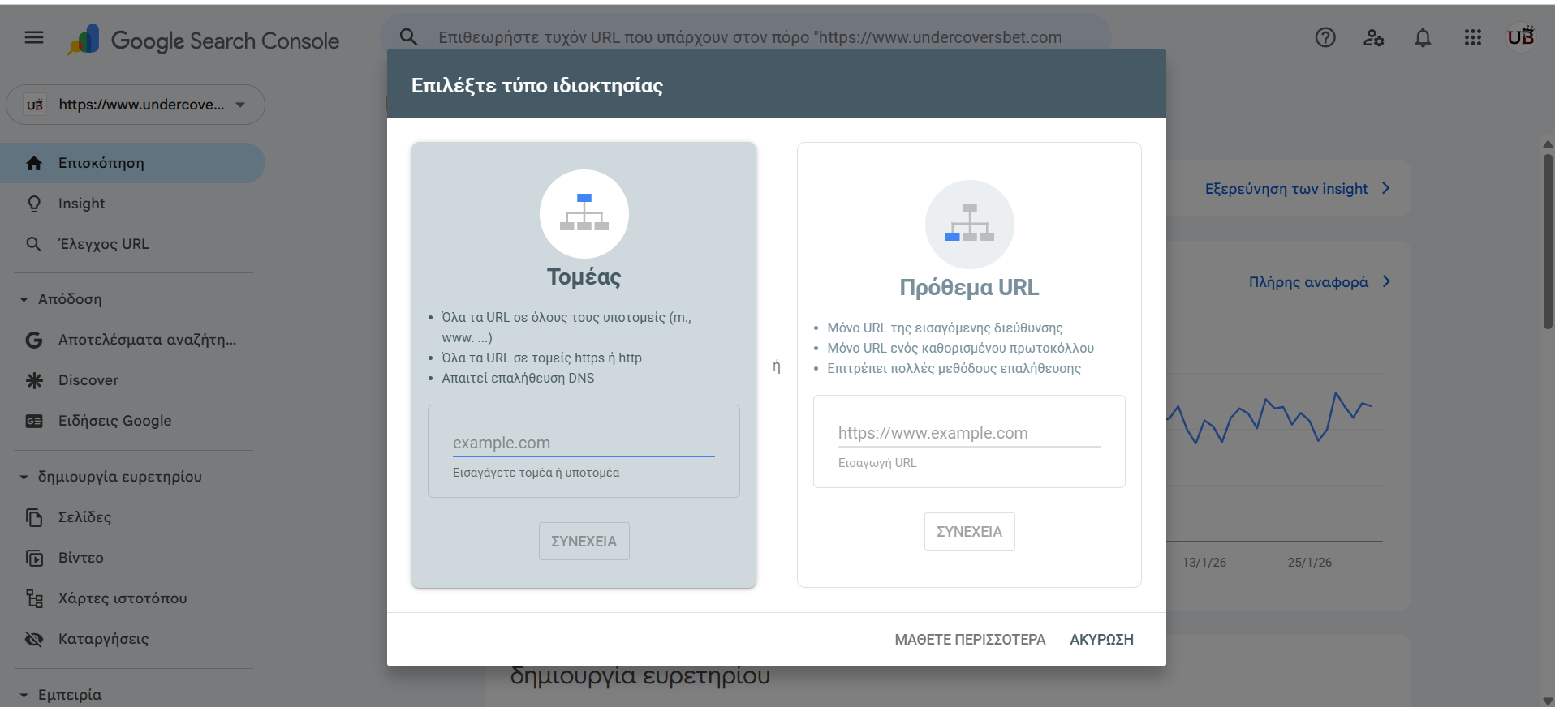The image size is (1555, 707).
Task: Open user and permissions settings icon
Action: tap(1373, 37)
